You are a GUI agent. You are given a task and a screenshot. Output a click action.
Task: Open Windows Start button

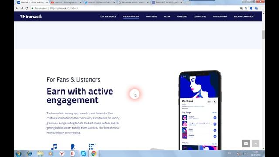[18, 154]
